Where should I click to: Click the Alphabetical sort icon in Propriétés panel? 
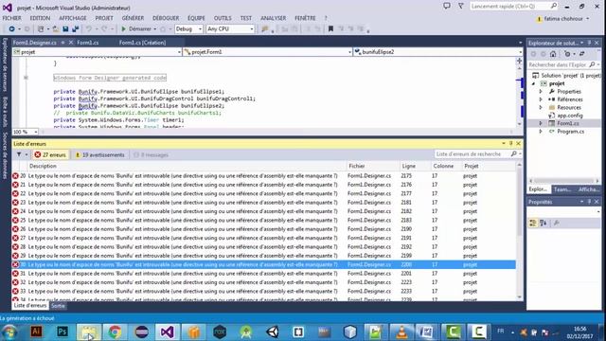pos(544,224)
